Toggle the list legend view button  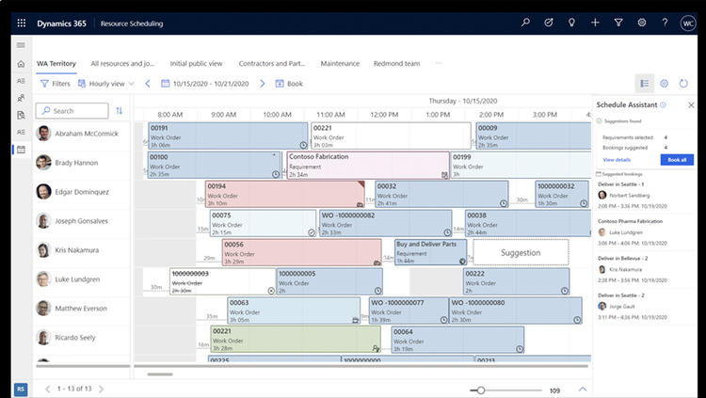(x=644, y=84)
